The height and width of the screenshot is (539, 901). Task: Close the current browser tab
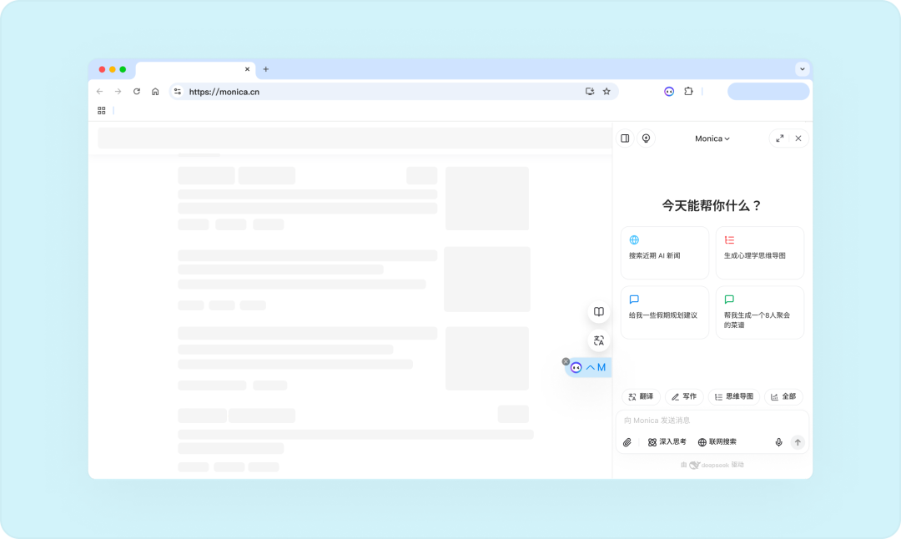[x=247, y=69]
